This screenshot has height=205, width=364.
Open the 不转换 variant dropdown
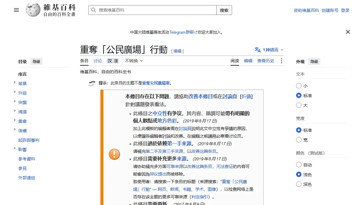click(134, 61)
